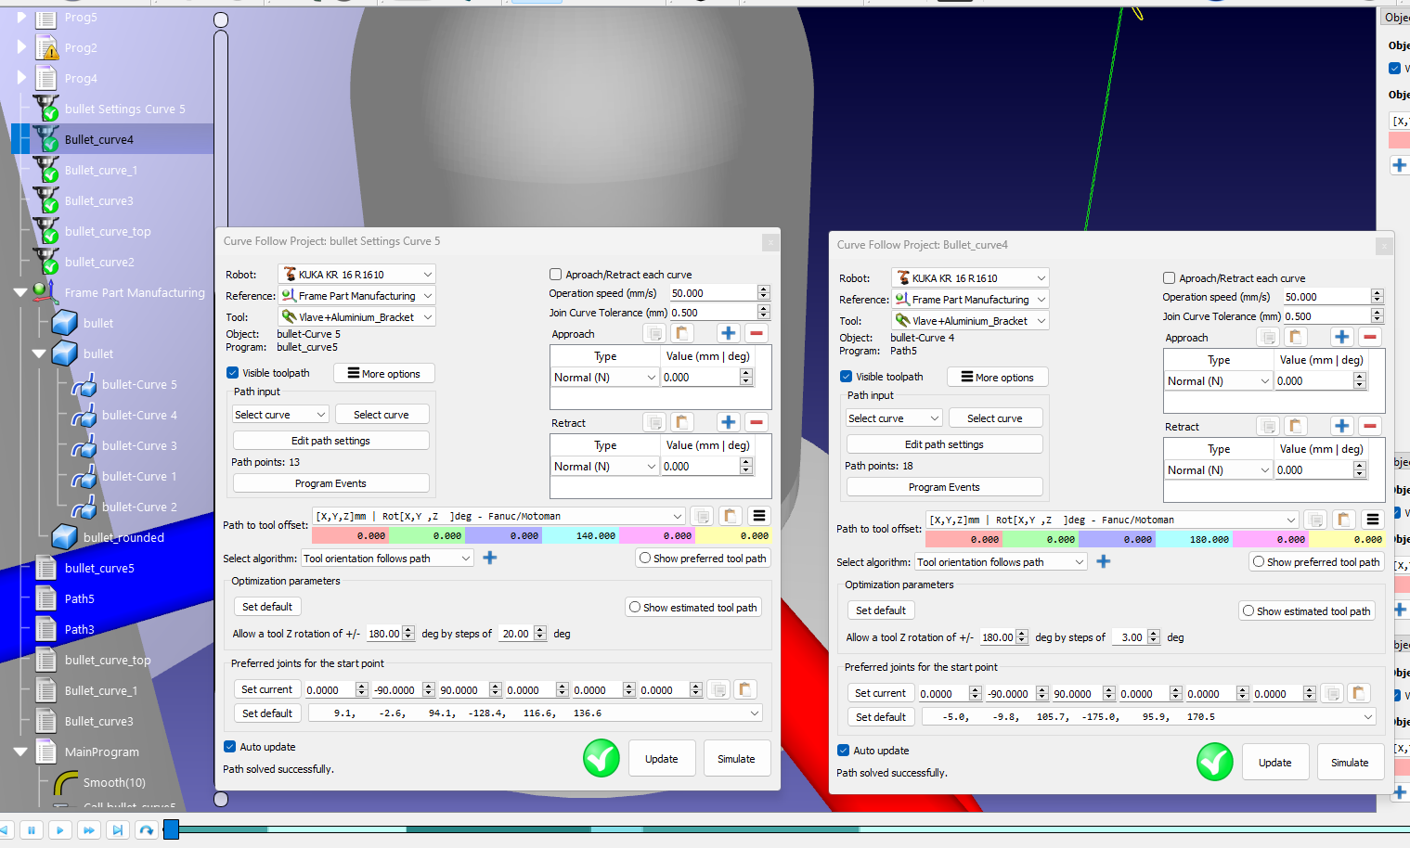Open the Robot dropdown in bullet Settings Curve 5
Image resolution: width=1410 pixels, height=848 pixels.
(x=356, y=275)
